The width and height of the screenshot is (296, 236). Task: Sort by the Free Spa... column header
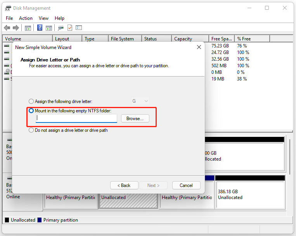(x=222, y=39)
